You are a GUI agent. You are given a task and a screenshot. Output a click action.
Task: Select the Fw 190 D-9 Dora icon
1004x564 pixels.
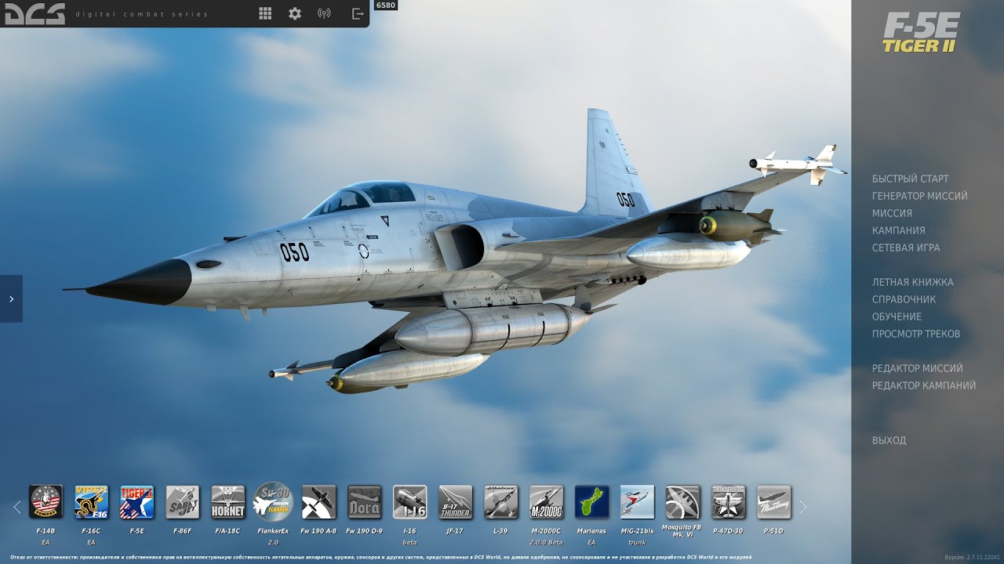point(364,501)
